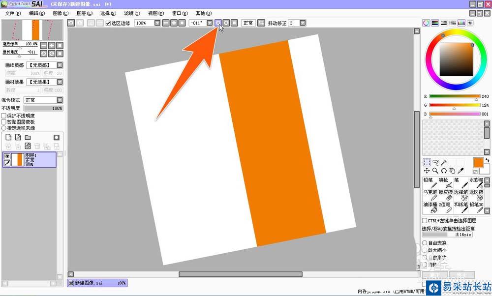Open the 100% zoom dropdown in toolbar

[x=157, y=23]
